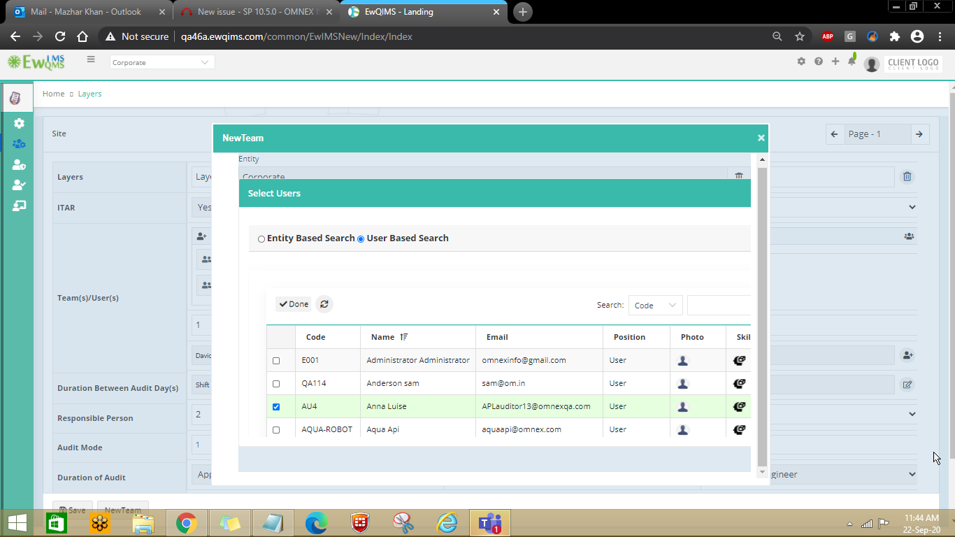This screenshot has width=955, height=537.
Task: Open File Explorer from taskbar
Action: [x=143, y=522]
